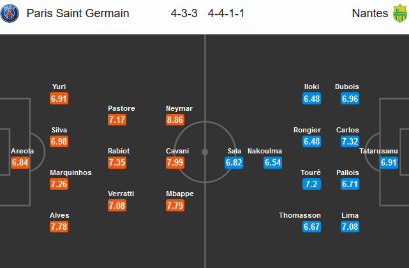Click player name Marquinhos
Viewport: 409px width, 268px height.
tap(71, 173)
